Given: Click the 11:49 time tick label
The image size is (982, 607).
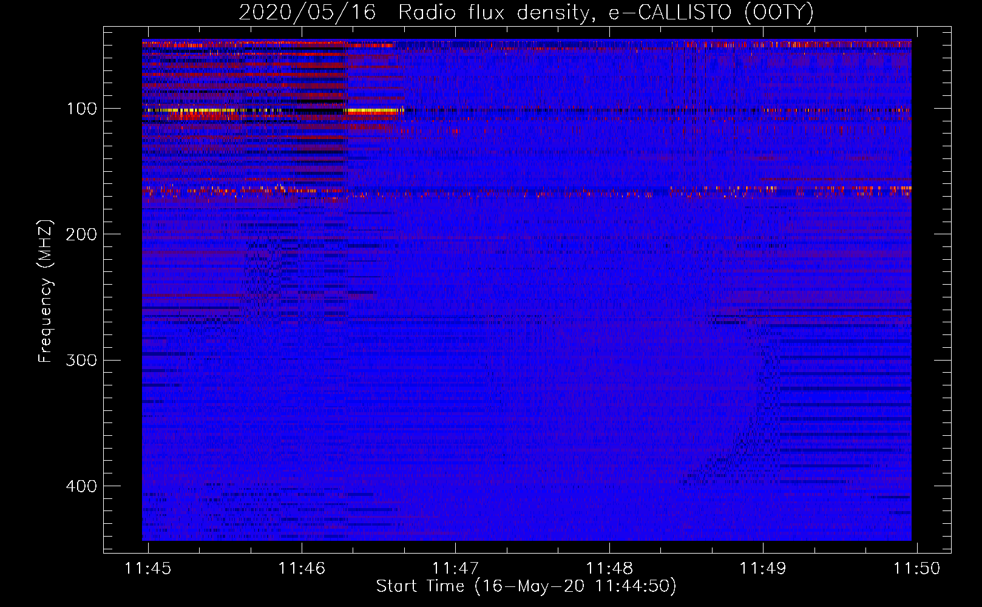Looking at the screenshot, I should (x=763, y=568).
